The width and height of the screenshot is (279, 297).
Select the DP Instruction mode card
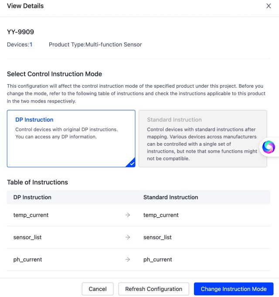tap(71, 138)
